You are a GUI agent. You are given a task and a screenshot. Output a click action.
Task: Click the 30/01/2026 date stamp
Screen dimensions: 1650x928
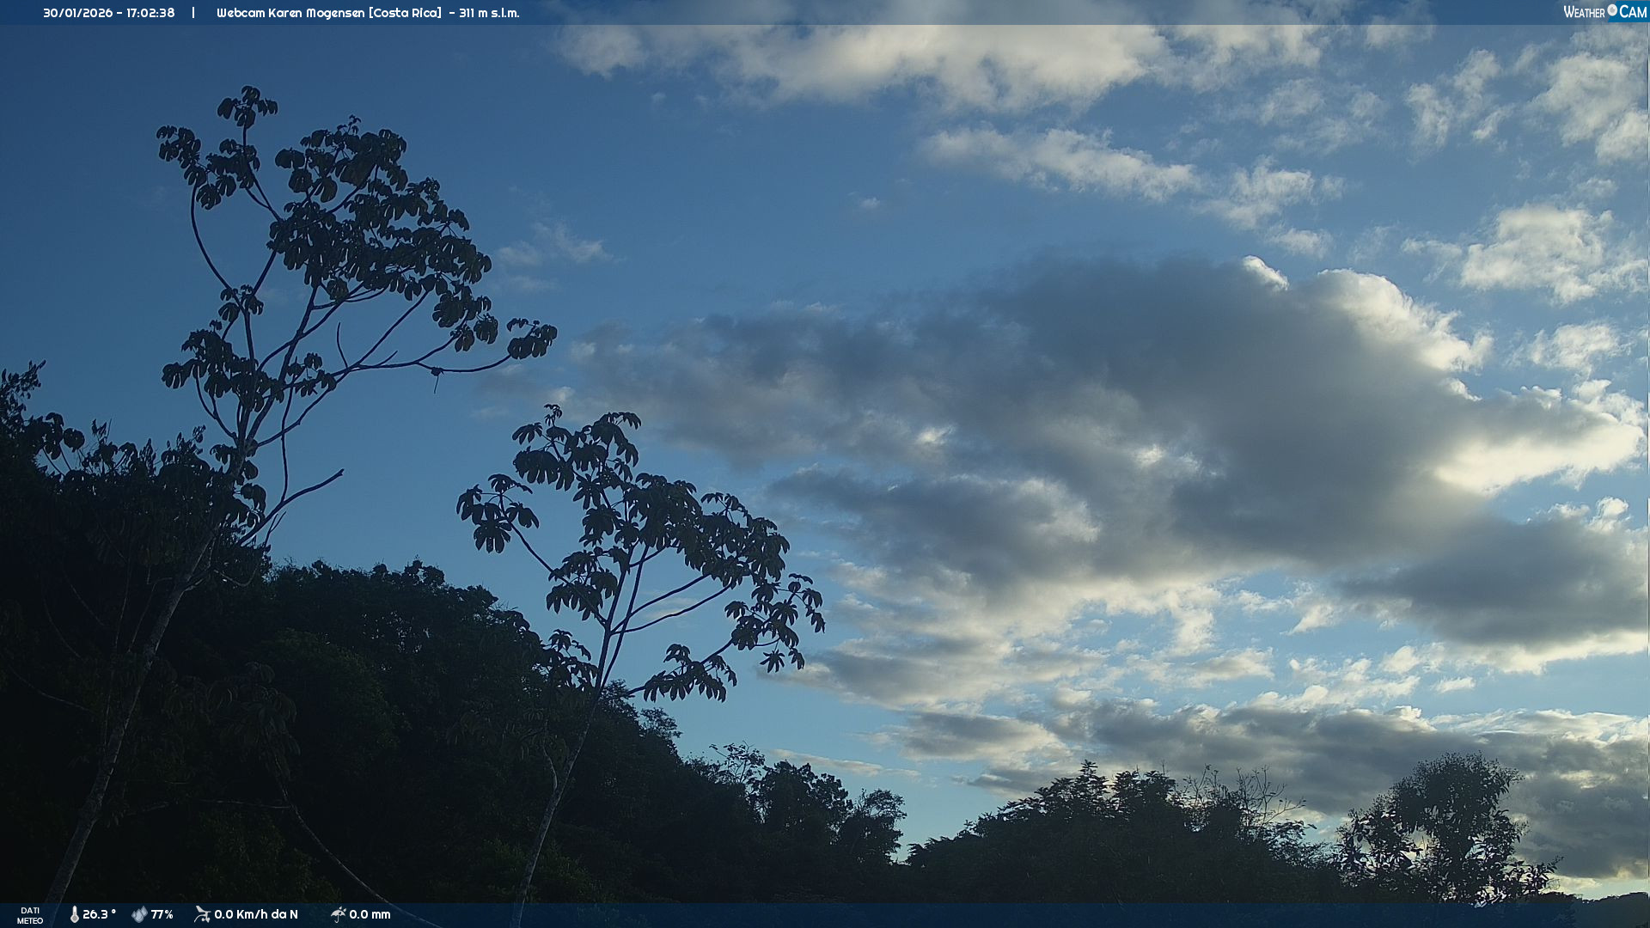click(x=77, y=13)
